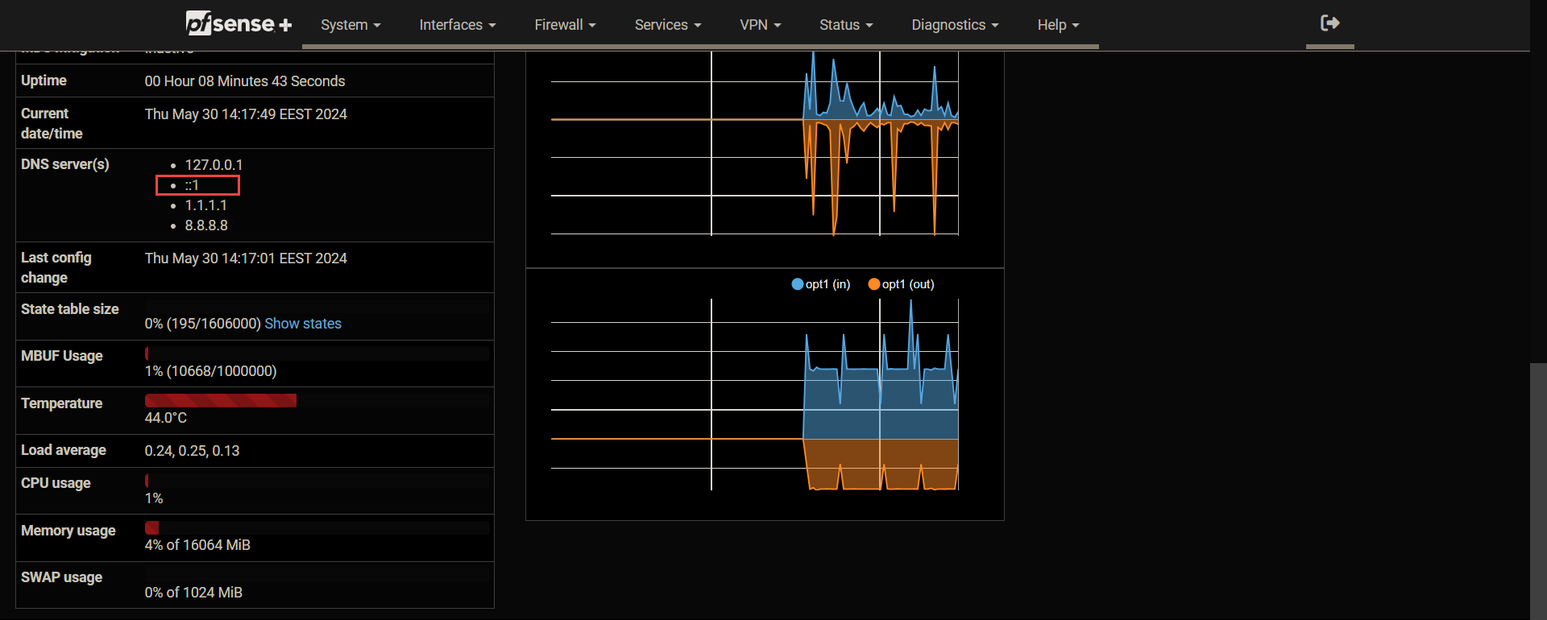Image resolution: width=1547 pixels, height=620 pixels.
Task: Click the current date/time value 14:17:49
Action: (x=246, y=114)
